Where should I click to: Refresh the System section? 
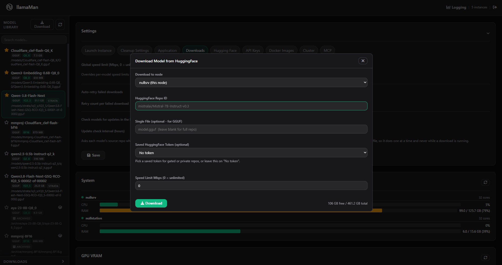coord(485,182)
